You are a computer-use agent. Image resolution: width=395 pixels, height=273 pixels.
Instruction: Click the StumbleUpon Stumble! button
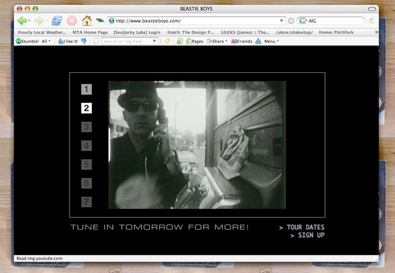[x=28, y=41]
